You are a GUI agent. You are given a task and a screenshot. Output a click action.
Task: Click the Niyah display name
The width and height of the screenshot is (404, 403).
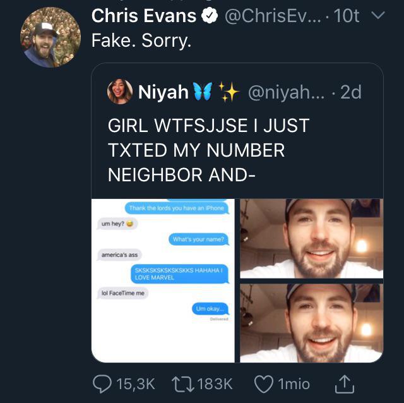click(x=163, y=92)
